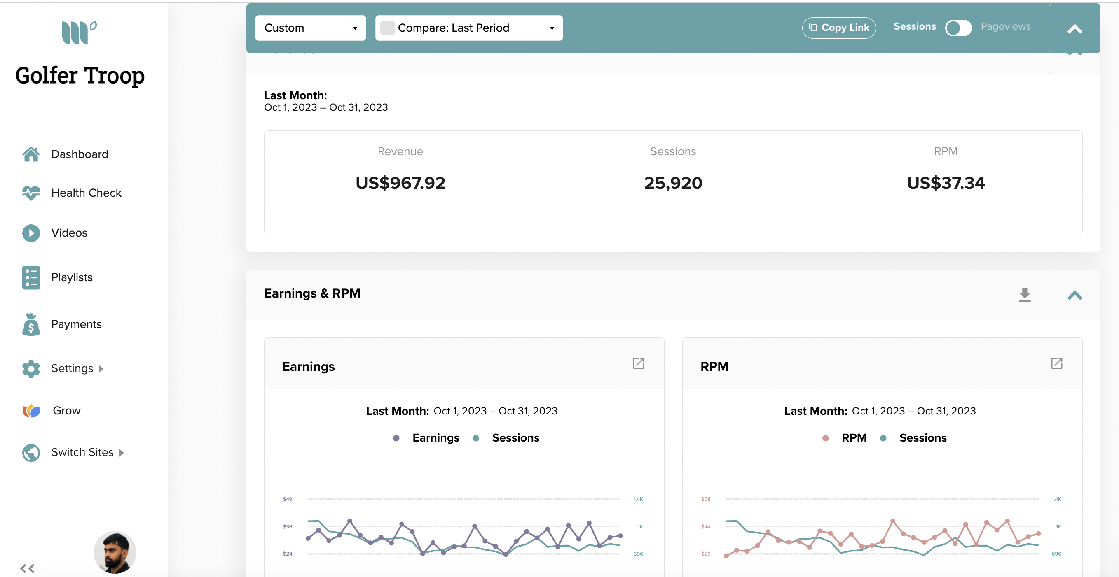Click the Playlists list icon
Screen dimensions: 1119x577
[x=31, y=278]
